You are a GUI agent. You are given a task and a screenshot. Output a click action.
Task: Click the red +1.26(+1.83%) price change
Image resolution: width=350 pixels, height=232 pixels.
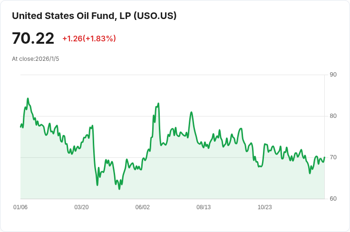[x=89, y=39]
